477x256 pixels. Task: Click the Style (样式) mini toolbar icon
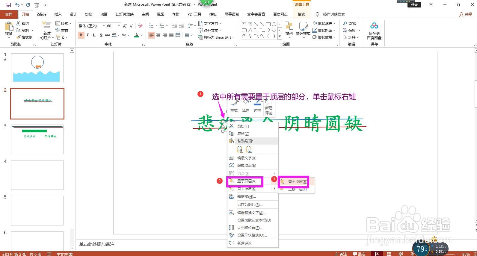pyautogui.click(x=234, y=106)
